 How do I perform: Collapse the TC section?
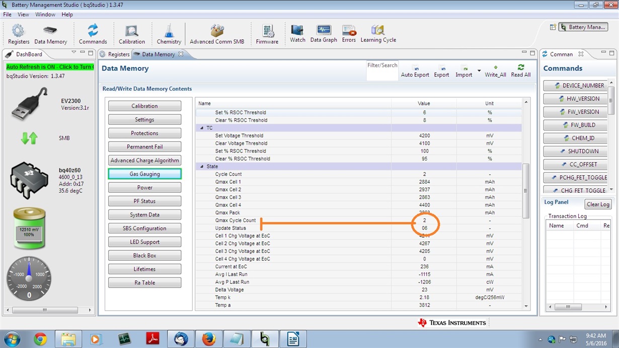[202, 128]
